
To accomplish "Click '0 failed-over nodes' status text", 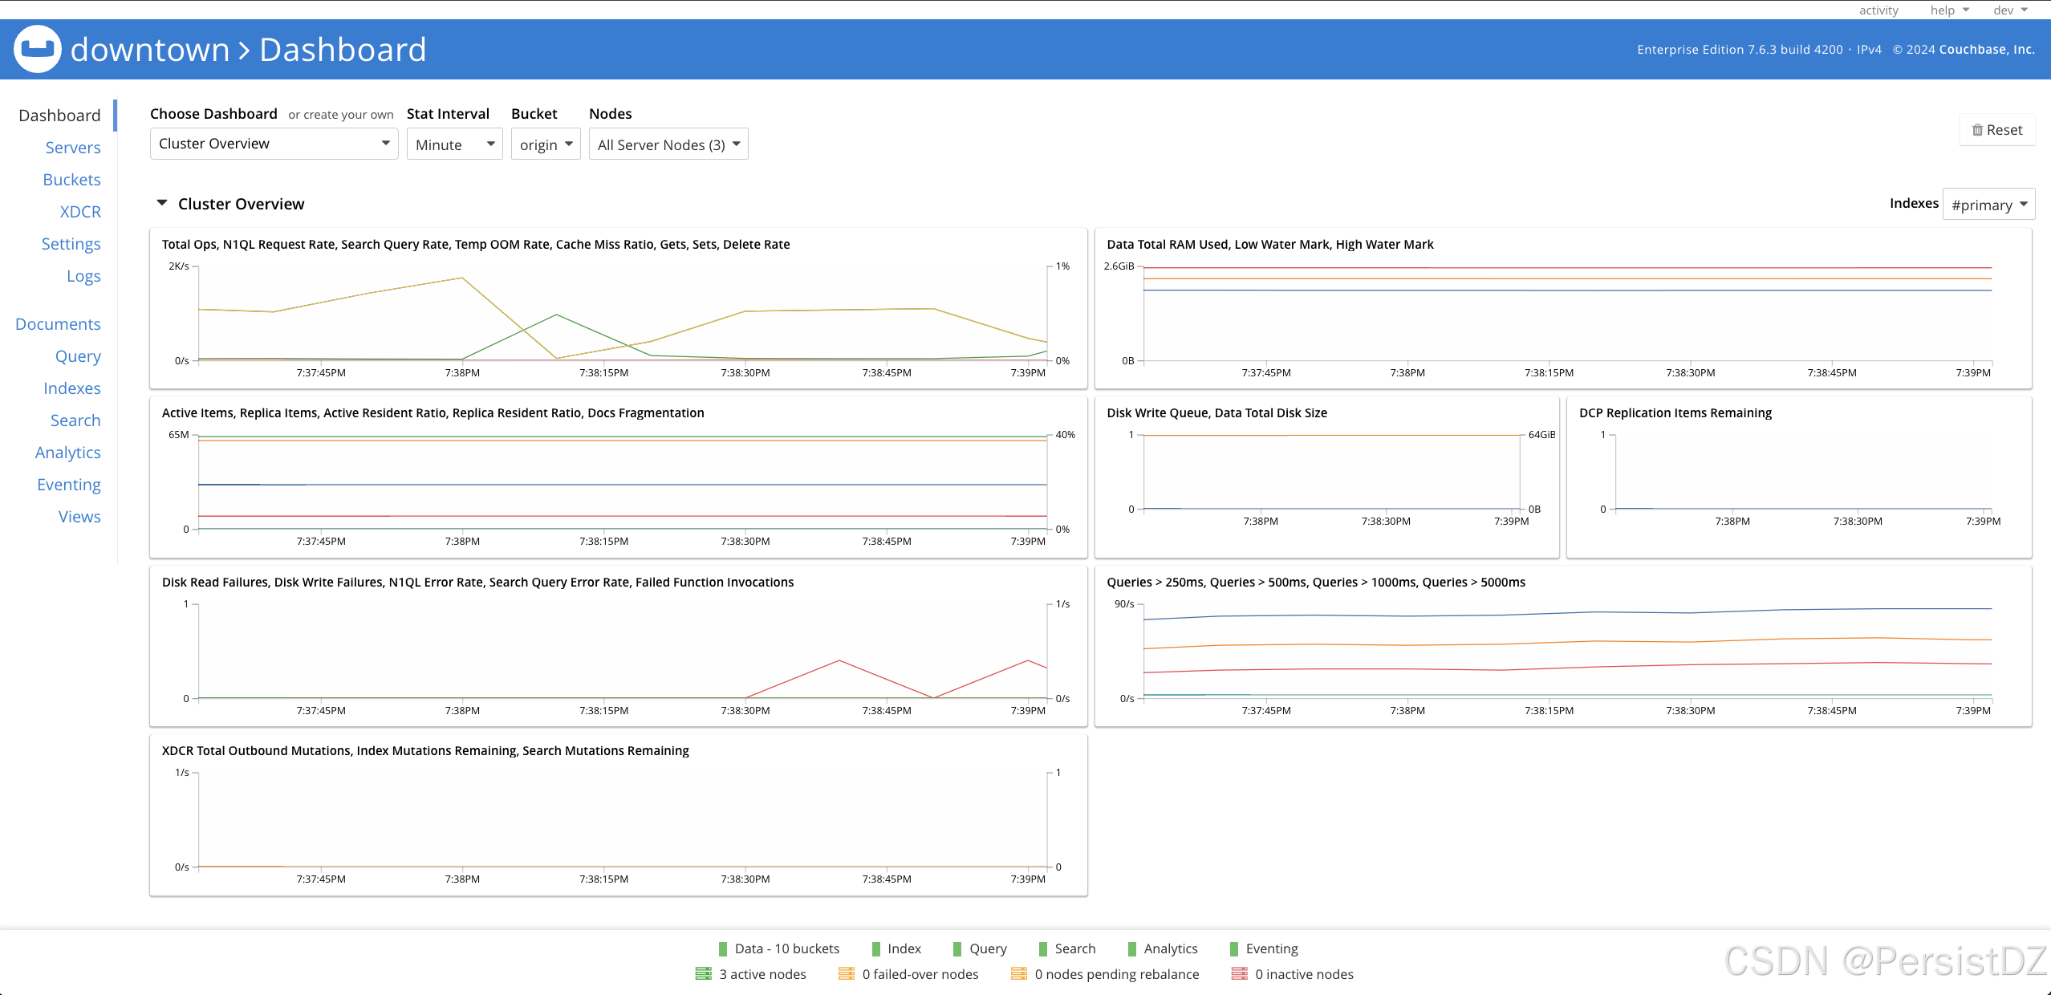I will pyautogui.click(x=920, y=974).
